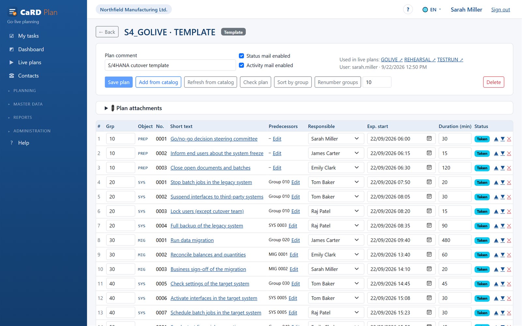Screen dimensions: 522x326
Task: Open the GOLIVE live plan link
Action: (391, 60)
